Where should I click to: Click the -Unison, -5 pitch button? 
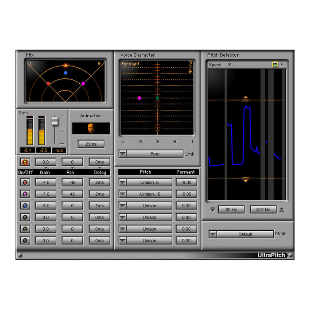[149, 194]
